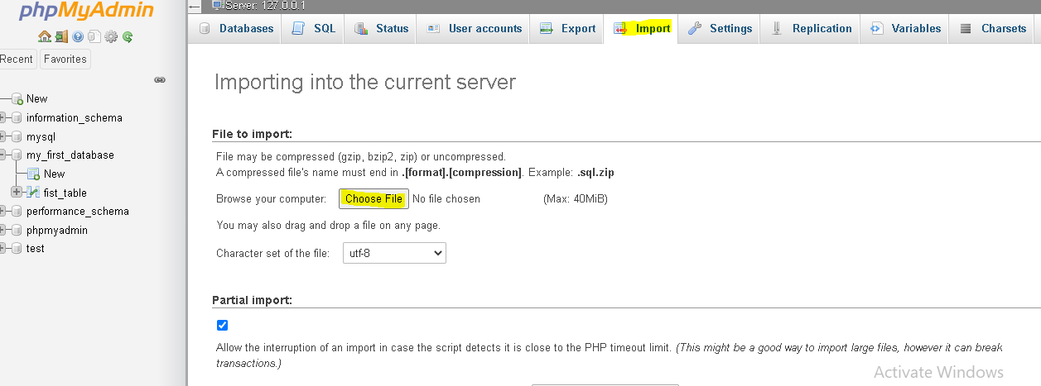Collapse the my_first_database tree node
Viewport: 1041px width, 386px height.
[x=3, y=155]
